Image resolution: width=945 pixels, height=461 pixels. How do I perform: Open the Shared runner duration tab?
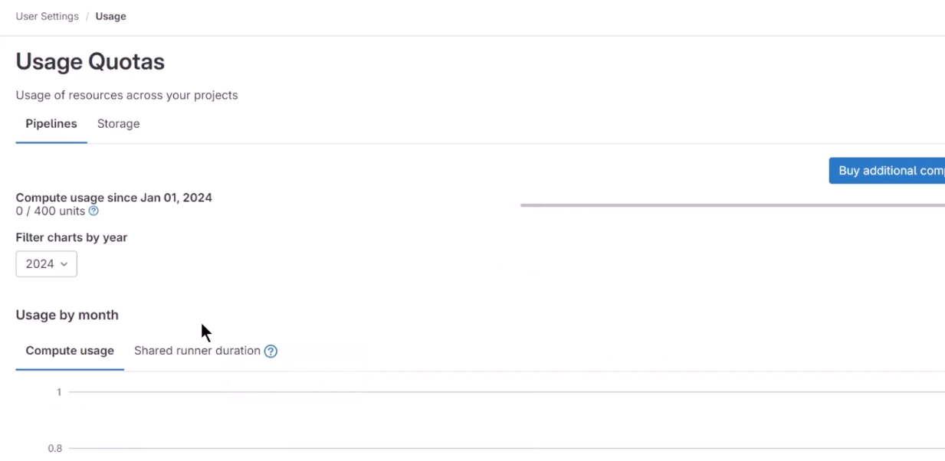[x=197, y=351]
